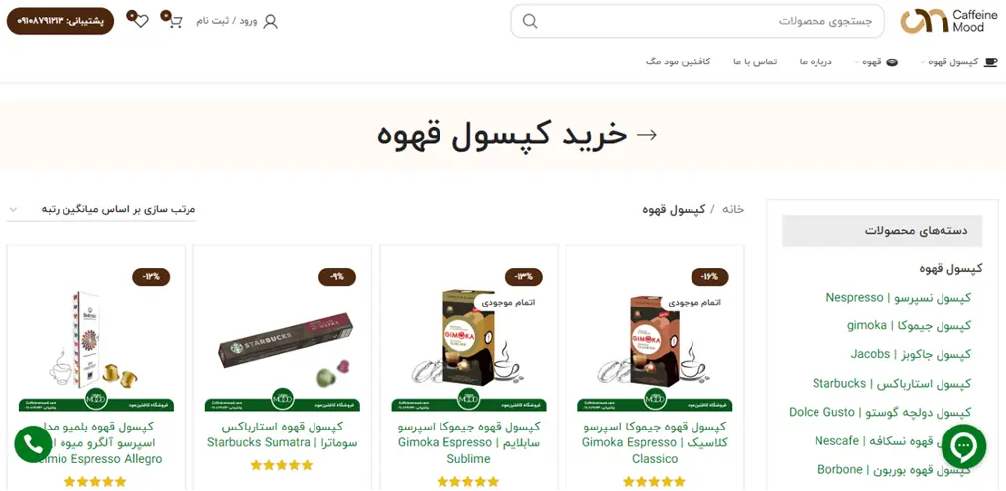The width and height of the screenshot is (1006, 491).
Task: Expand the کپسول قهوه menu dropdown
Action: point(924,62)
